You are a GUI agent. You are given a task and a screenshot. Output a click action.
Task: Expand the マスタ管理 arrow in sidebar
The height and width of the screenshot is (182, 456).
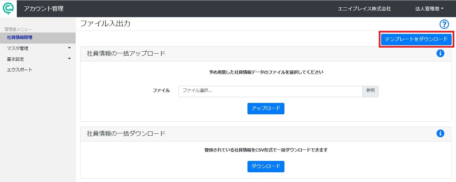(x=69, y=48)
